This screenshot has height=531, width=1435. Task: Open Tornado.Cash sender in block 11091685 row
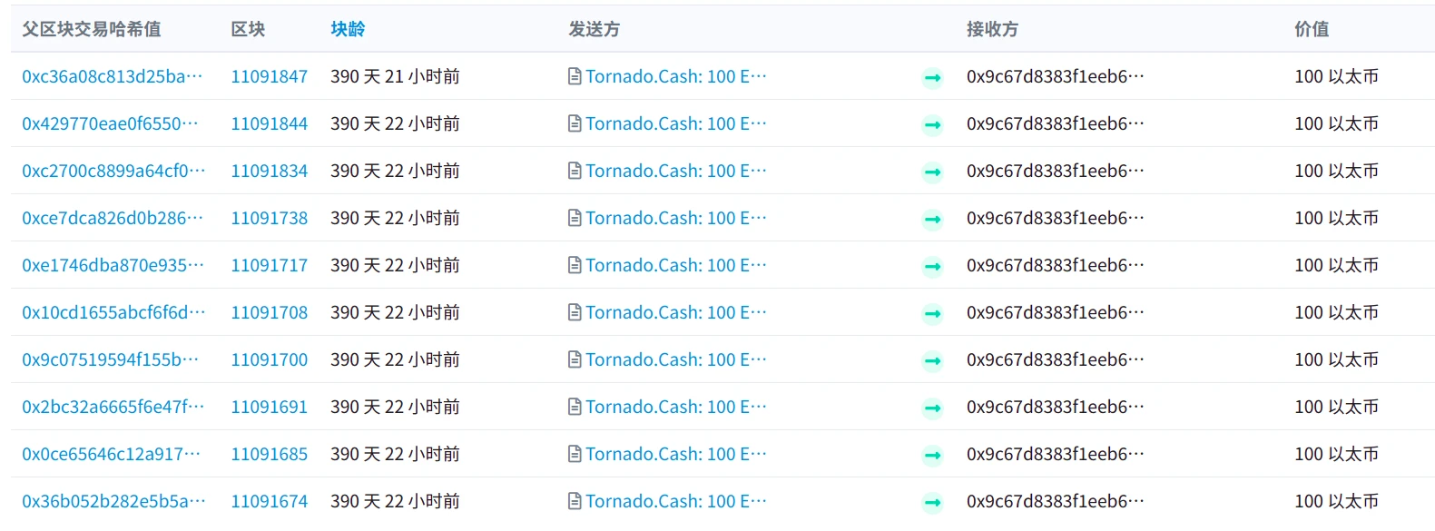tap(676, 454)
